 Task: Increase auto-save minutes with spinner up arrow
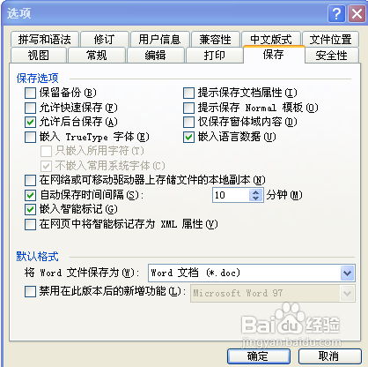255,192
